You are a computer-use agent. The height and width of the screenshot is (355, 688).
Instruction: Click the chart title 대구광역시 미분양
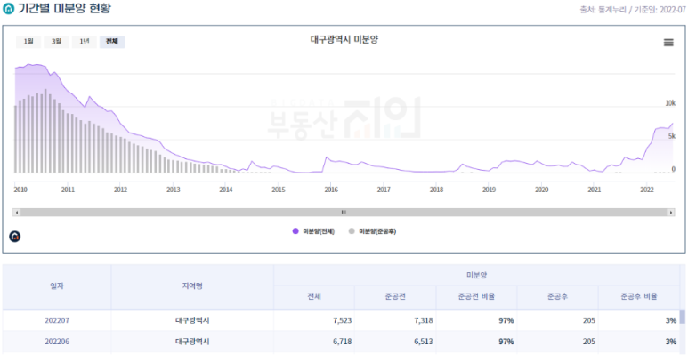[x=344, y=39]
